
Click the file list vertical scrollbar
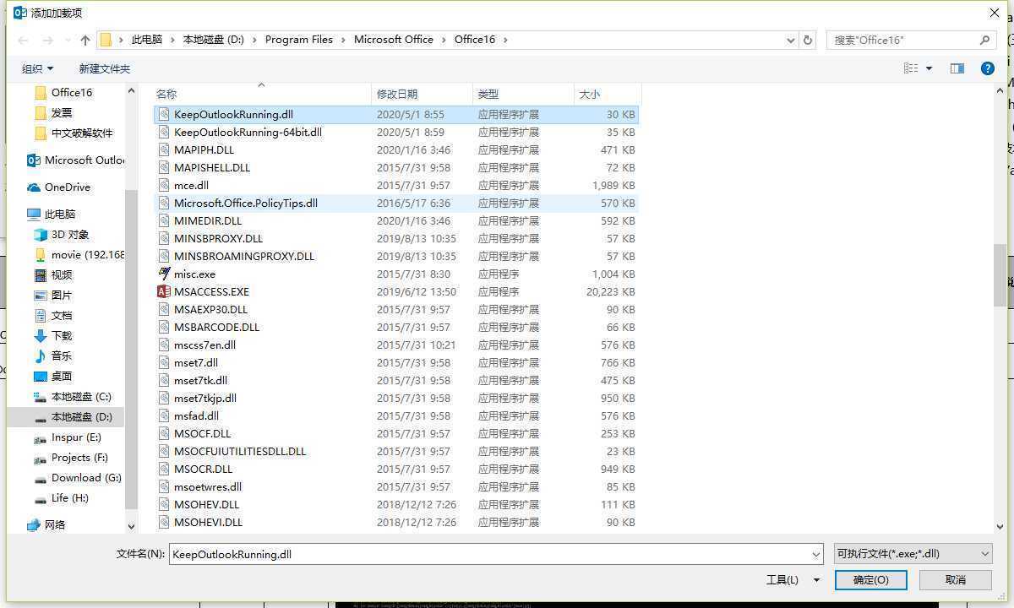(x=1000, y=275)
